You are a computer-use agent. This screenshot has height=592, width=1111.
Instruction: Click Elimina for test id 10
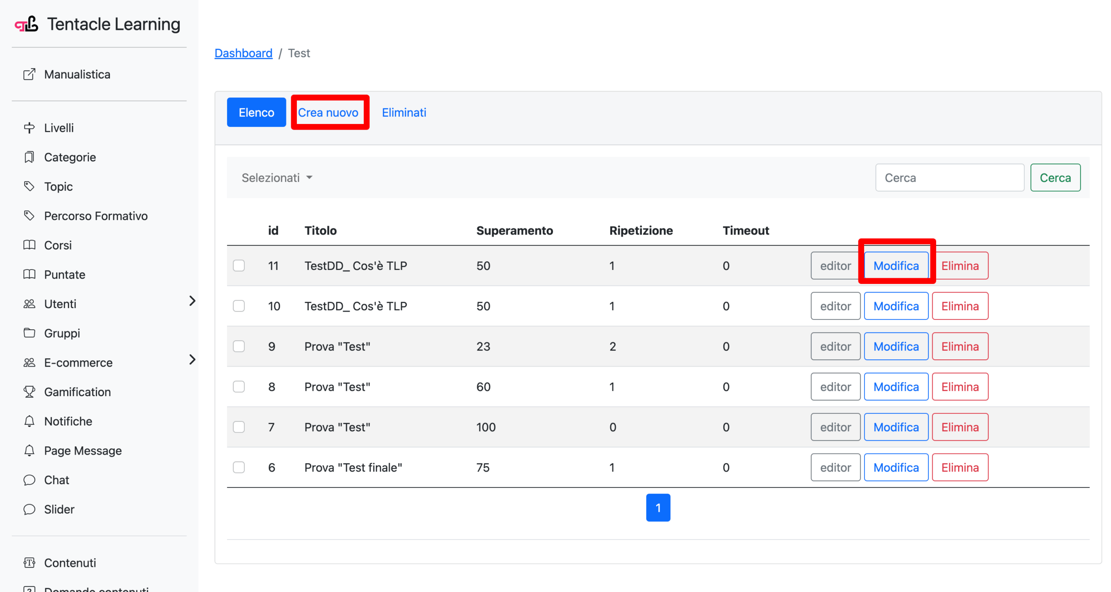click(x=960, y=306)
